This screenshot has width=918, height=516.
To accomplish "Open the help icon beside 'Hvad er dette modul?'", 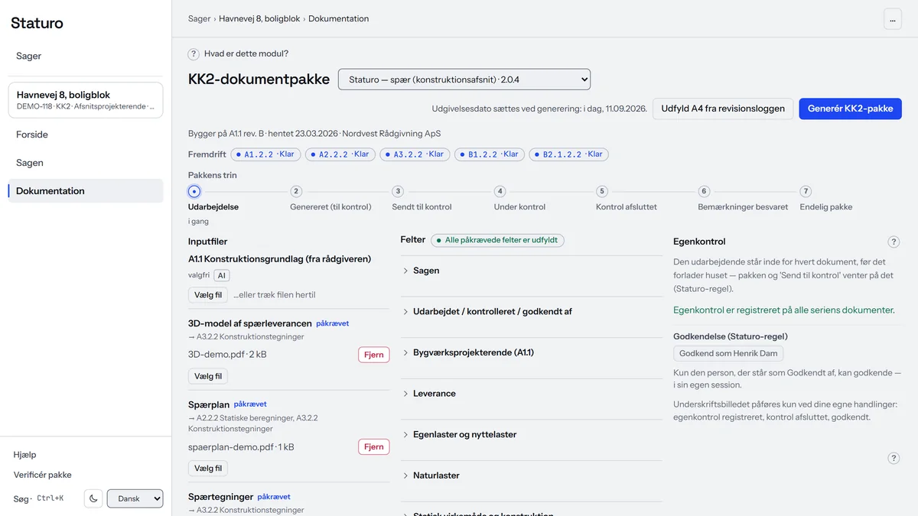I will click(194, 54).
